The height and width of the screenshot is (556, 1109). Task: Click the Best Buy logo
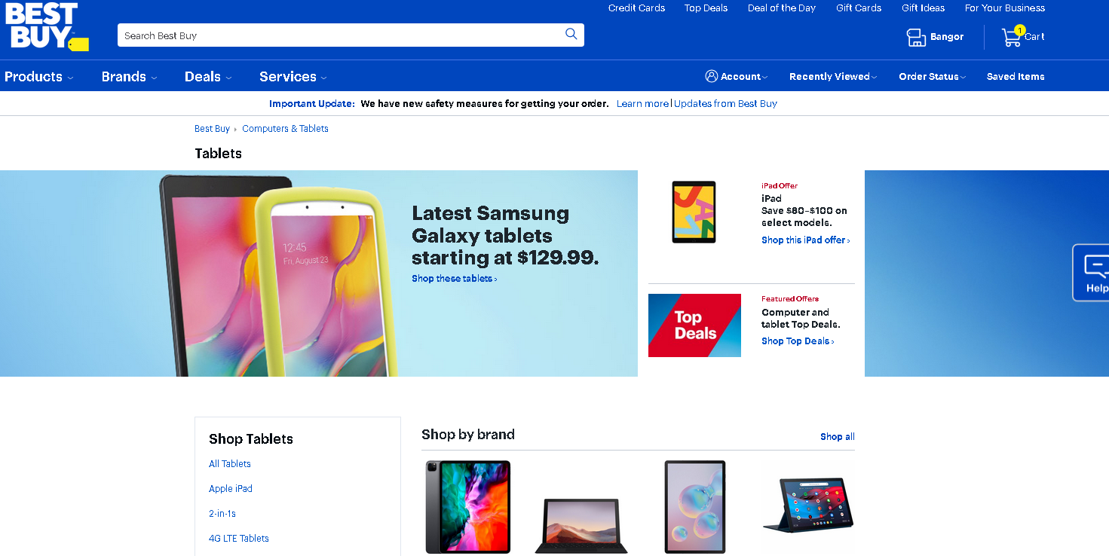pyautogui.click(x=45, y=27)
